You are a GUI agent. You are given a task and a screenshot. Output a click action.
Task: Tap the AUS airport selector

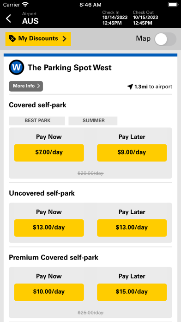click(30, 19)
